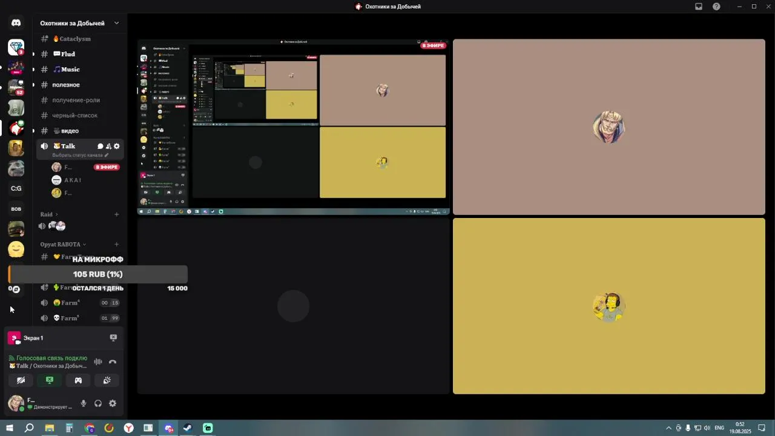Viewport: 775px width, 436px height.
Task: Open chat for the Talk voice channel
Action: (x=100, y=146)
